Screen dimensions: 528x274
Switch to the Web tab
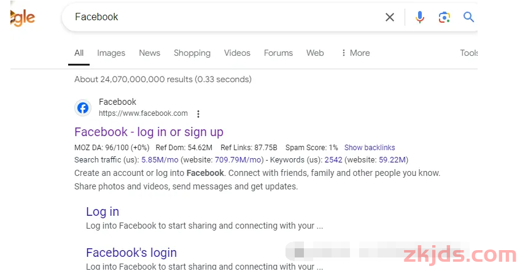315,53
